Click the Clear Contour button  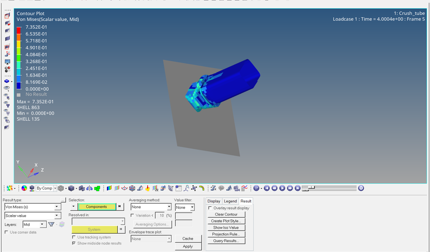pos(225,214)
